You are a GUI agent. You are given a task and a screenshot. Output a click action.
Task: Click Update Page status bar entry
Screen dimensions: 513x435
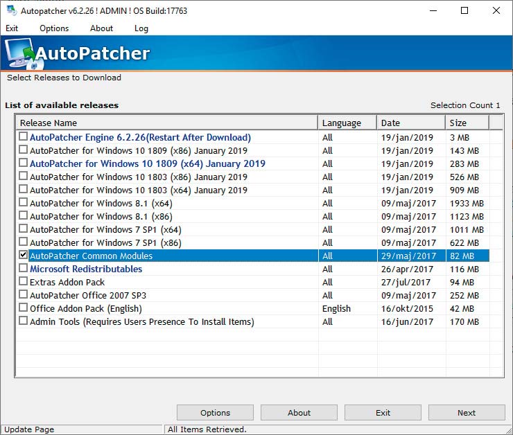pyautogui.click(x=29, y=429)
